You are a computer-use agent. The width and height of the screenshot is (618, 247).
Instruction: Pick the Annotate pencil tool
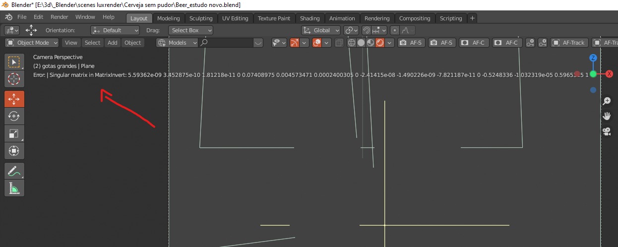(14, 171)
